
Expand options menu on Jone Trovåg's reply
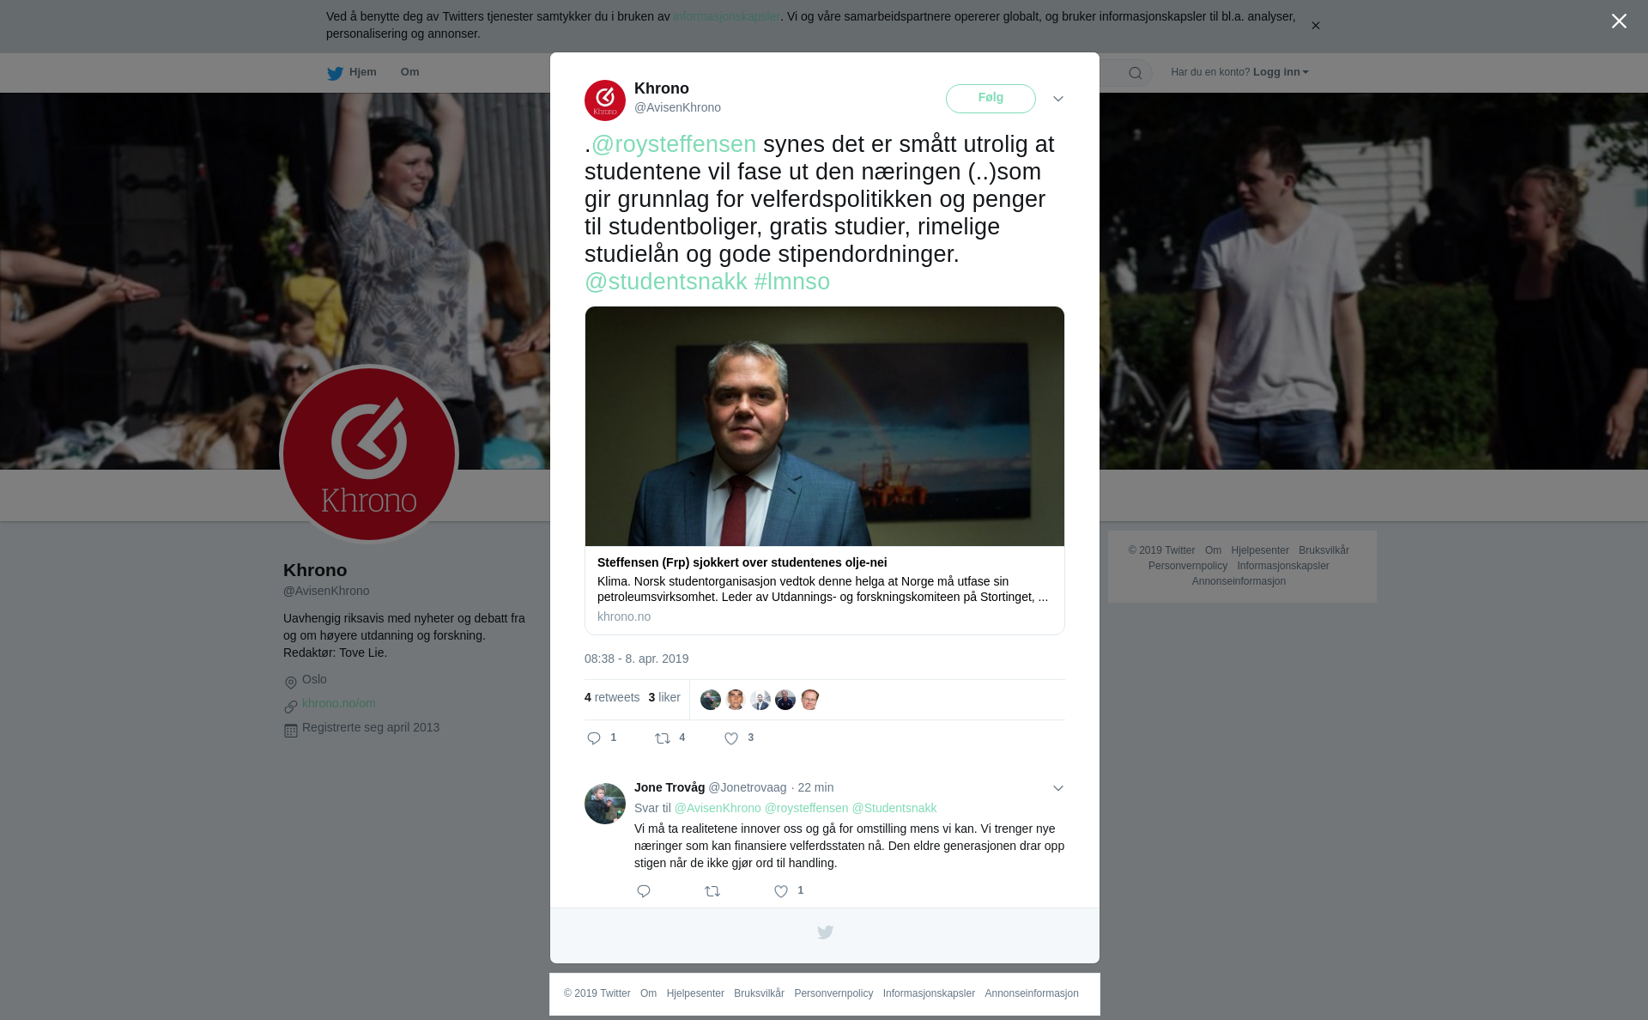click(x=1058, y=788)
